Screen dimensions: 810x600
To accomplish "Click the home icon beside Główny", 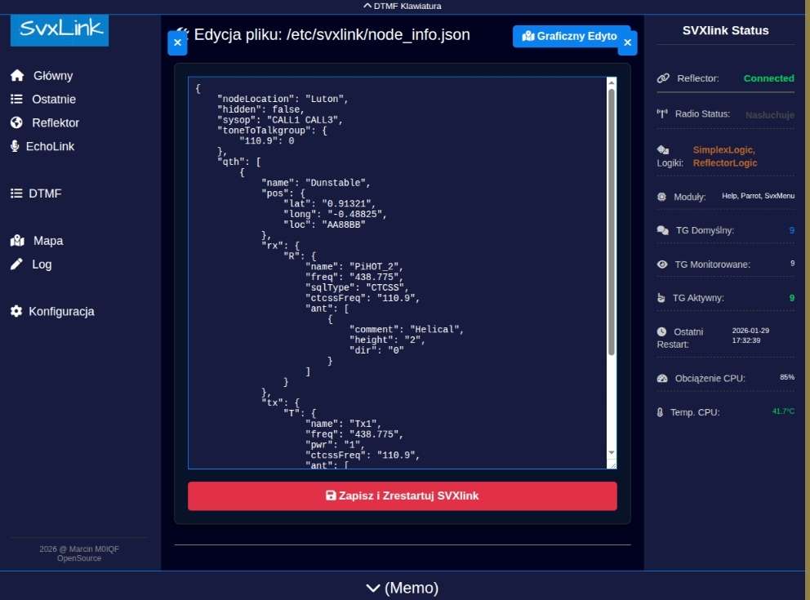I will (x=16, y=76).
